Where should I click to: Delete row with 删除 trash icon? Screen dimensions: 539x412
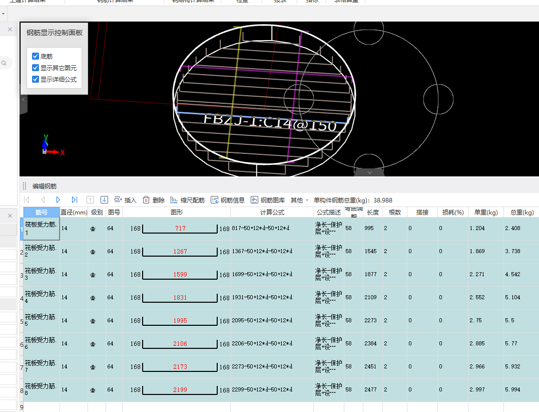pos(153,200)
